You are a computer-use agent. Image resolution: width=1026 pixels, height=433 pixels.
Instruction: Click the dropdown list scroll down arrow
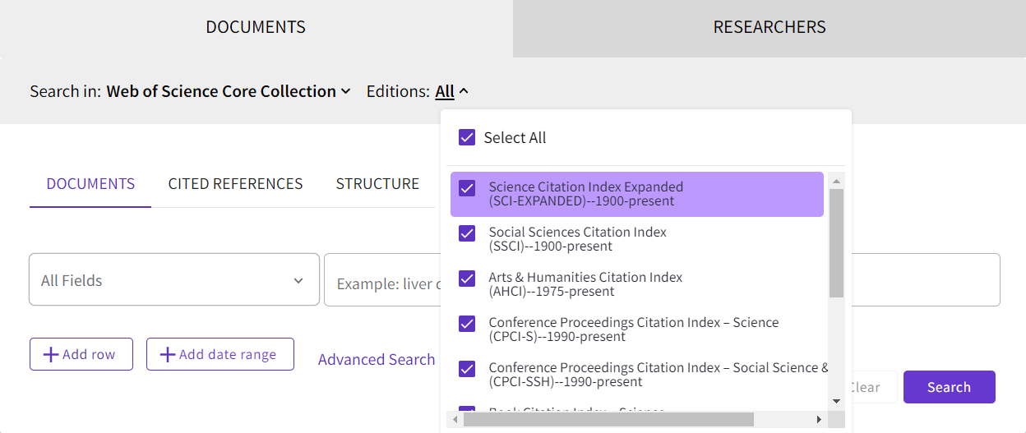pos(836,401)
